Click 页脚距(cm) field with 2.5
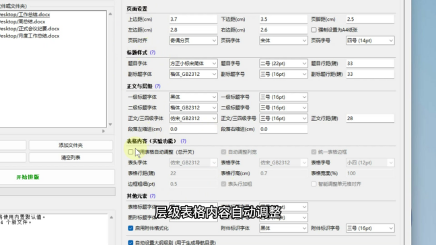Image resolution: width=436 pixels, height=245 pixels. coord(370,19)
